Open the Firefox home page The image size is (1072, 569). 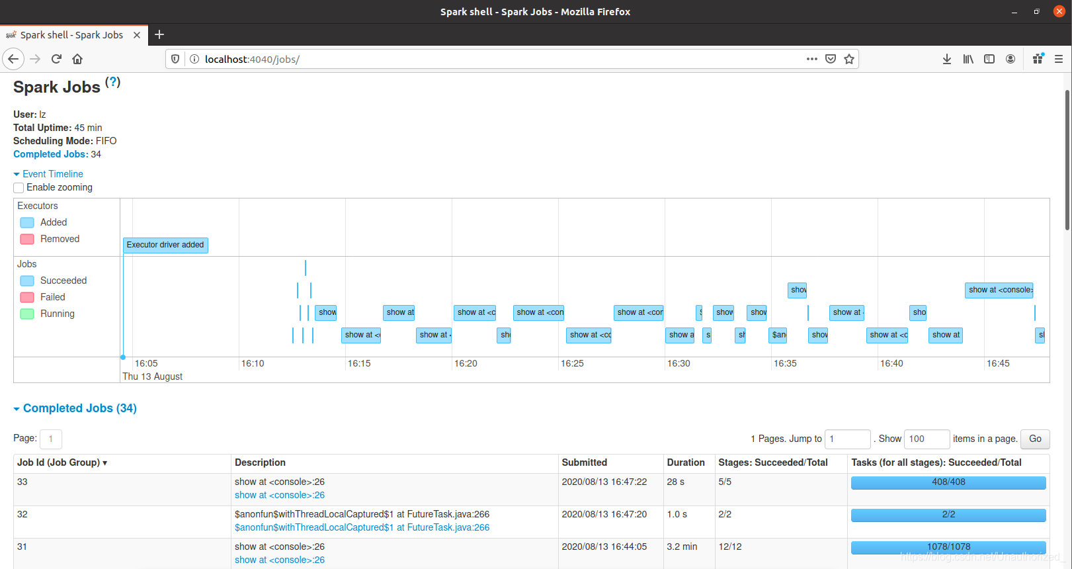(x=77, y=59)
